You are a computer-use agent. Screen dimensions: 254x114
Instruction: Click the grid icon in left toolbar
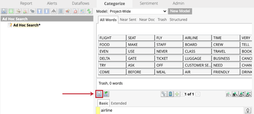(61, 11)
